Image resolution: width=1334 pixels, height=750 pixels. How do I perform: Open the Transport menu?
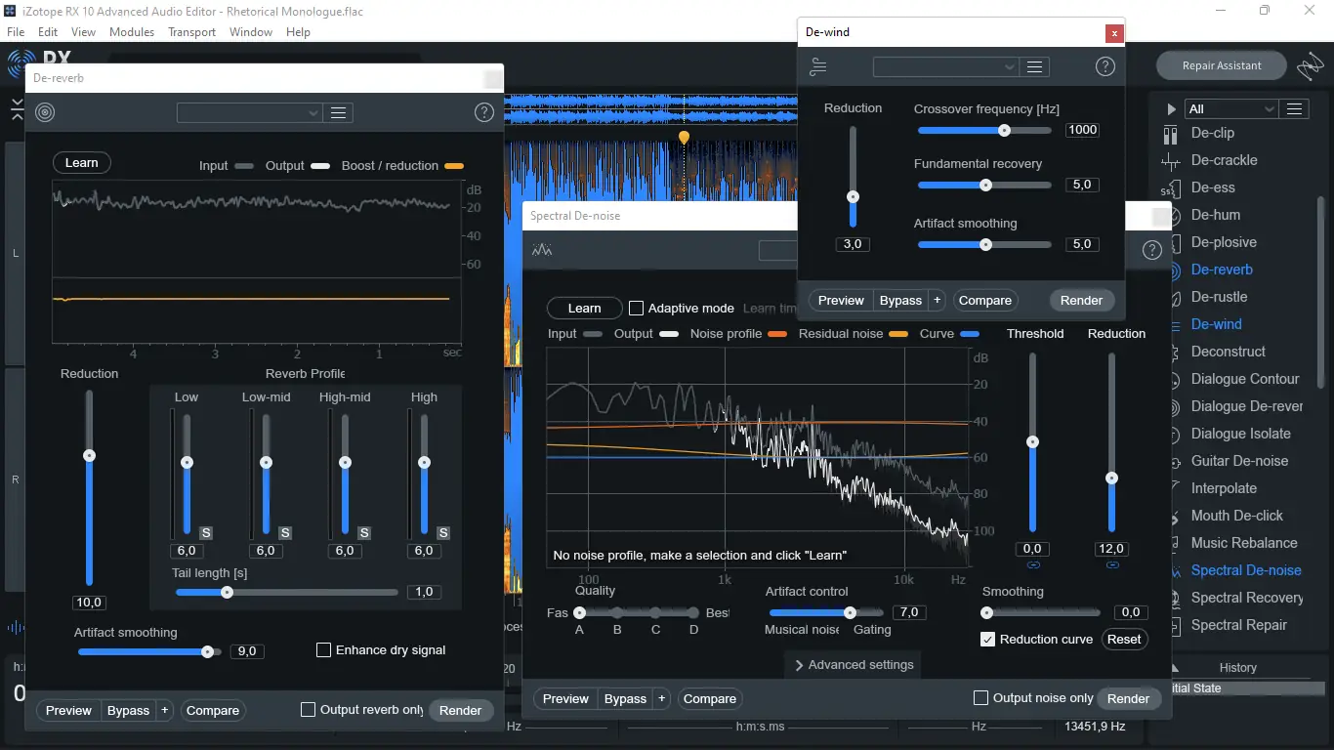tap(191, 31)
